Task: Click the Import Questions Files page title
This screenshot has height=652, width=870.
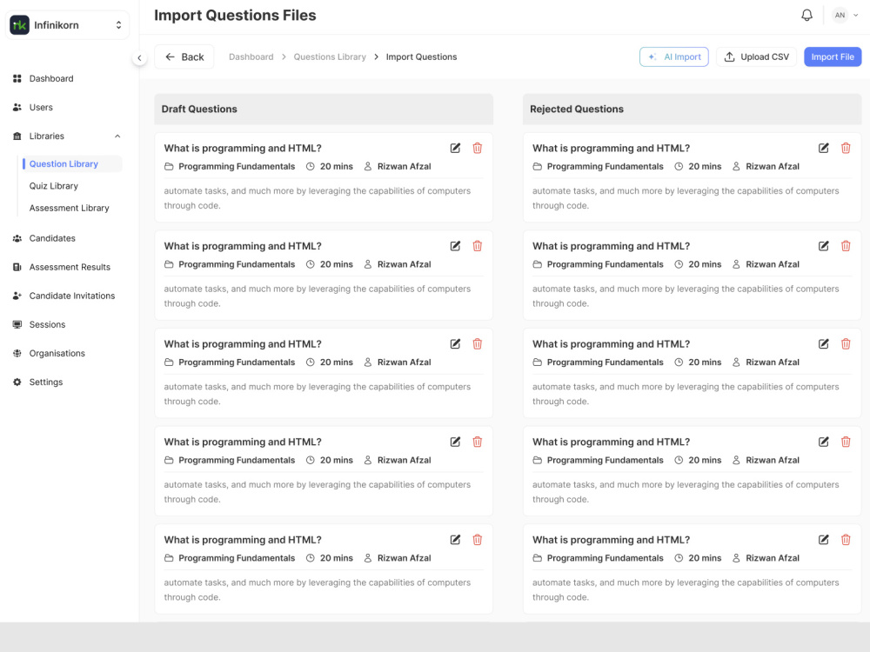Action: point(235,16)
